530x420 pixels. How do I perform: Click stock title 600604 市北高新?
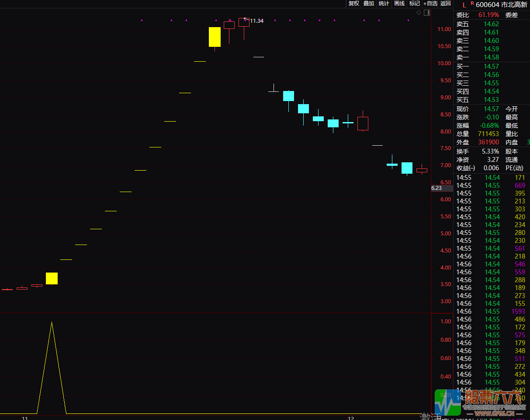tap(501, 5)
